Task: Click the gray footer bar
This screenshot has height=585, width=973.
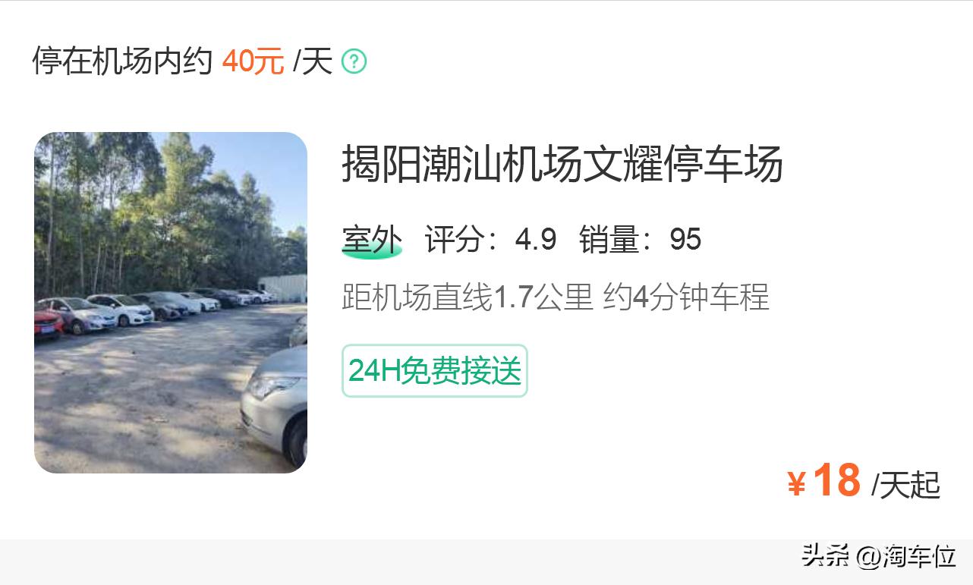Action: pos(486,562)
